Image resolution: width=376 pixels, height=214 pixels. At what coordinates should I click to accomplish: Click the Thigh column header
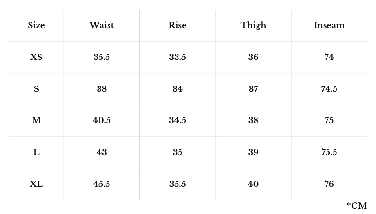pyautogui.click(x=253, y=25)
